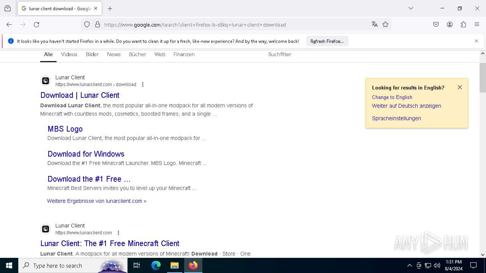This screenshot has width=486, height=273.
Task: Click the page vertical scrollbar thumb
Action: pyautogui.click(x=483, y=78)
